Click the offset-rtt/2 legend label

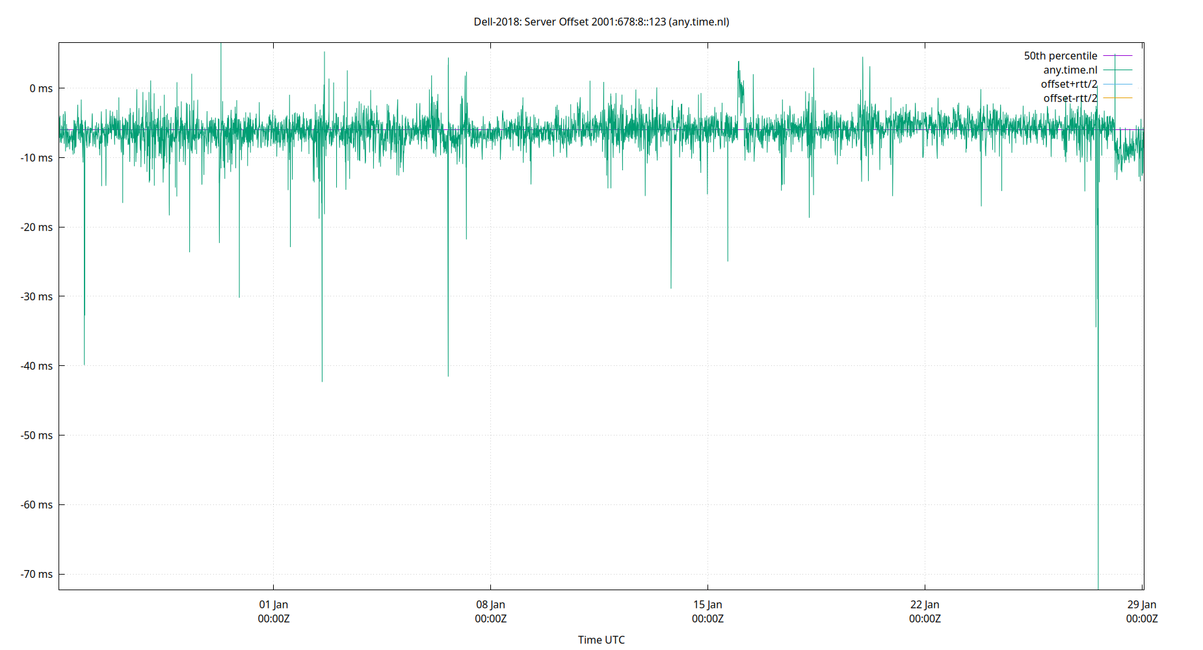pos(1070,97)
